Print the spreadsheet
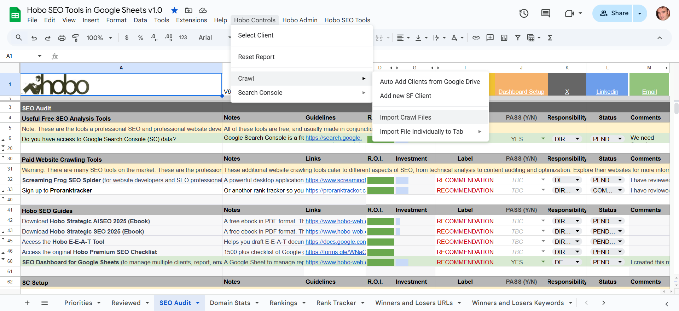This screenshot has height=311, width=679. coord(62,38)
